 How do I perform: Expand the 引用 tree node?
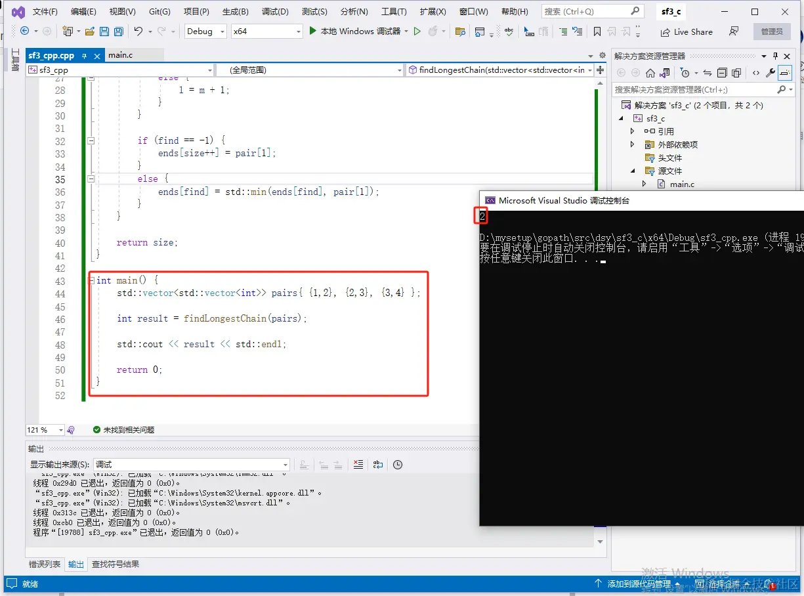[633, 131]
